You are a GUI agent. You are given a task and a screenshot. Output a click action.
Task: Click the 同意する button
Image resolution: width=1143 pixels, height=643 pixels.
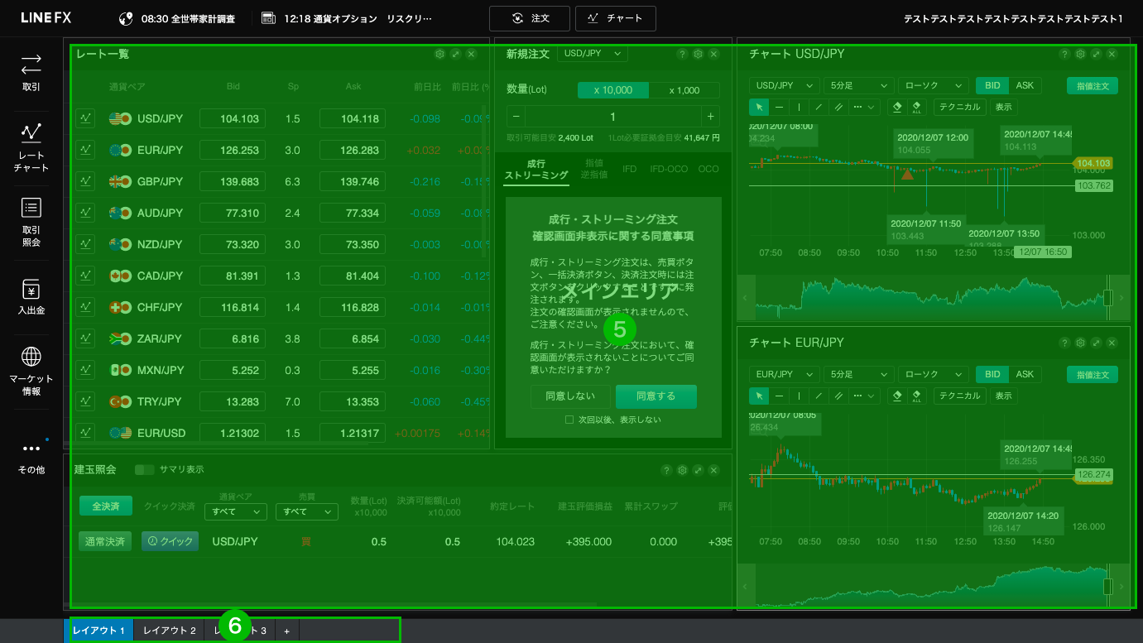(656, 396)
